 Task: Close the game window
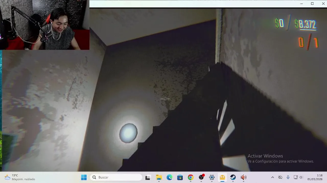[x=323, y=4]
